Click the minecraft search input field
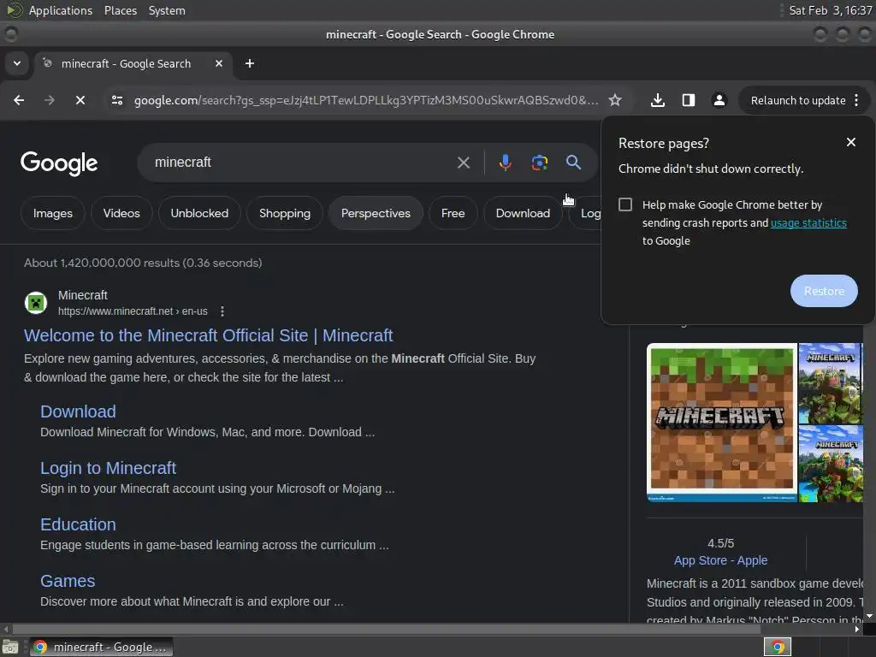Screen dimensions: 876x657 click(302, 163)
